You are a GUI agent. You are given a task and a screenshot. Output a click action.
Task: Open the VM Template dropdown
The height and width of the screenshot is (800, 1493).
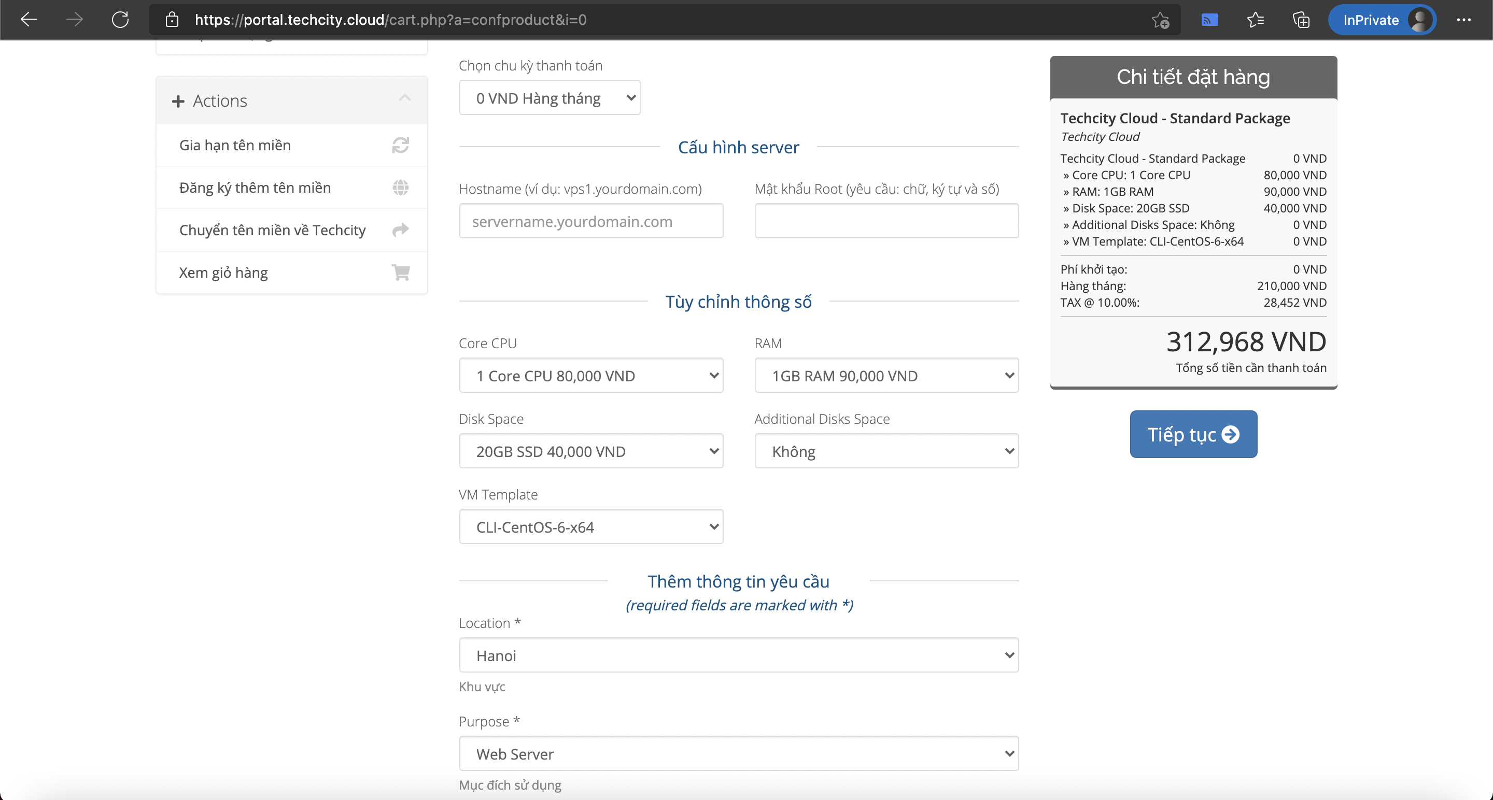(590, 526)
